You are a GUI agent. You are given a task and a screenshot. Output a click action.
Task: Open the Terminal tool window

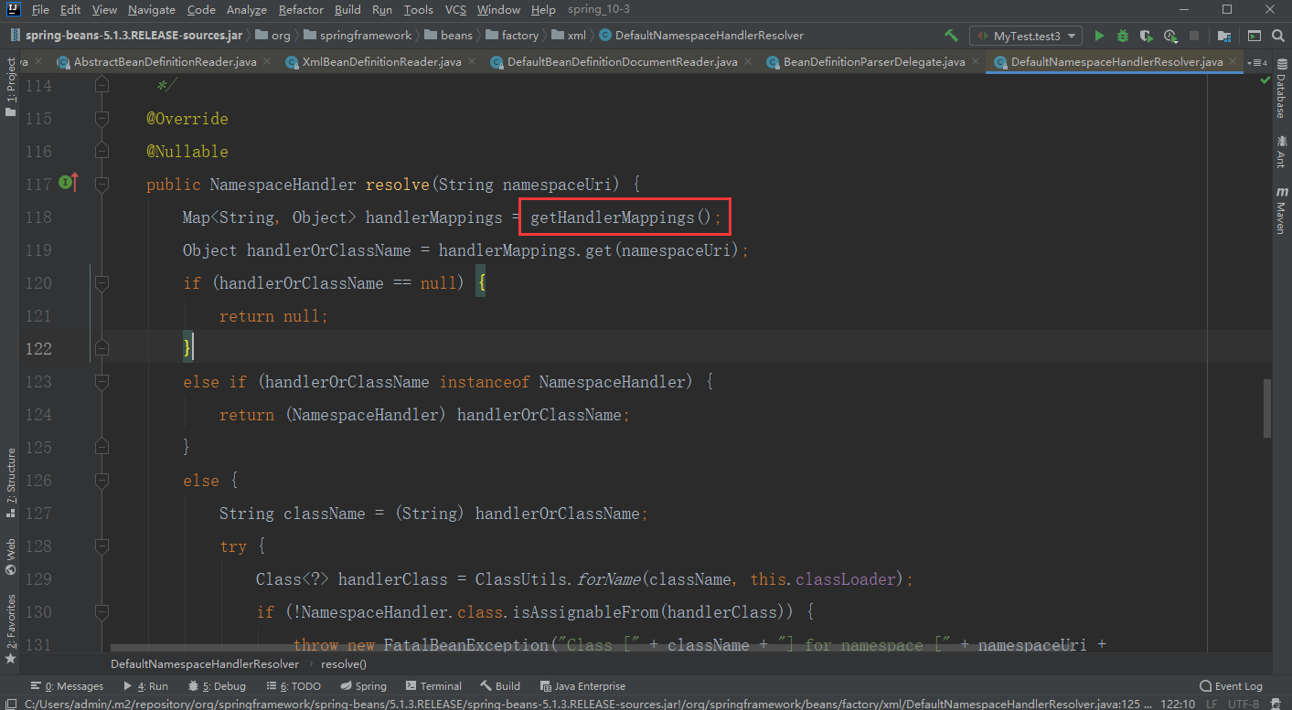tap(433, 686)
